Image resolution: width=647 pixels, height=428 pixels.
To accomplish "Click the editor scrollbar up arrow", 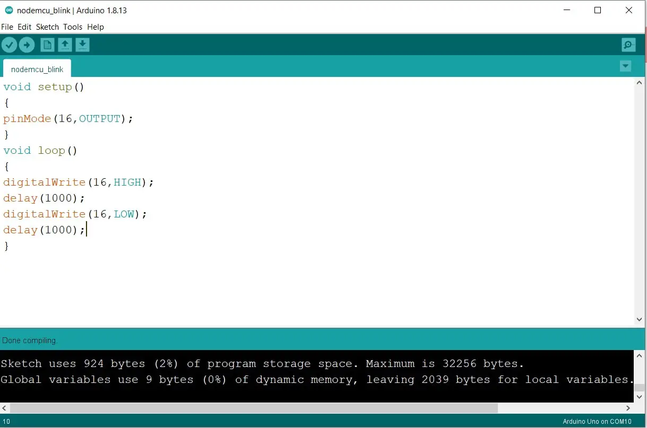I will (x=639, y=83).
